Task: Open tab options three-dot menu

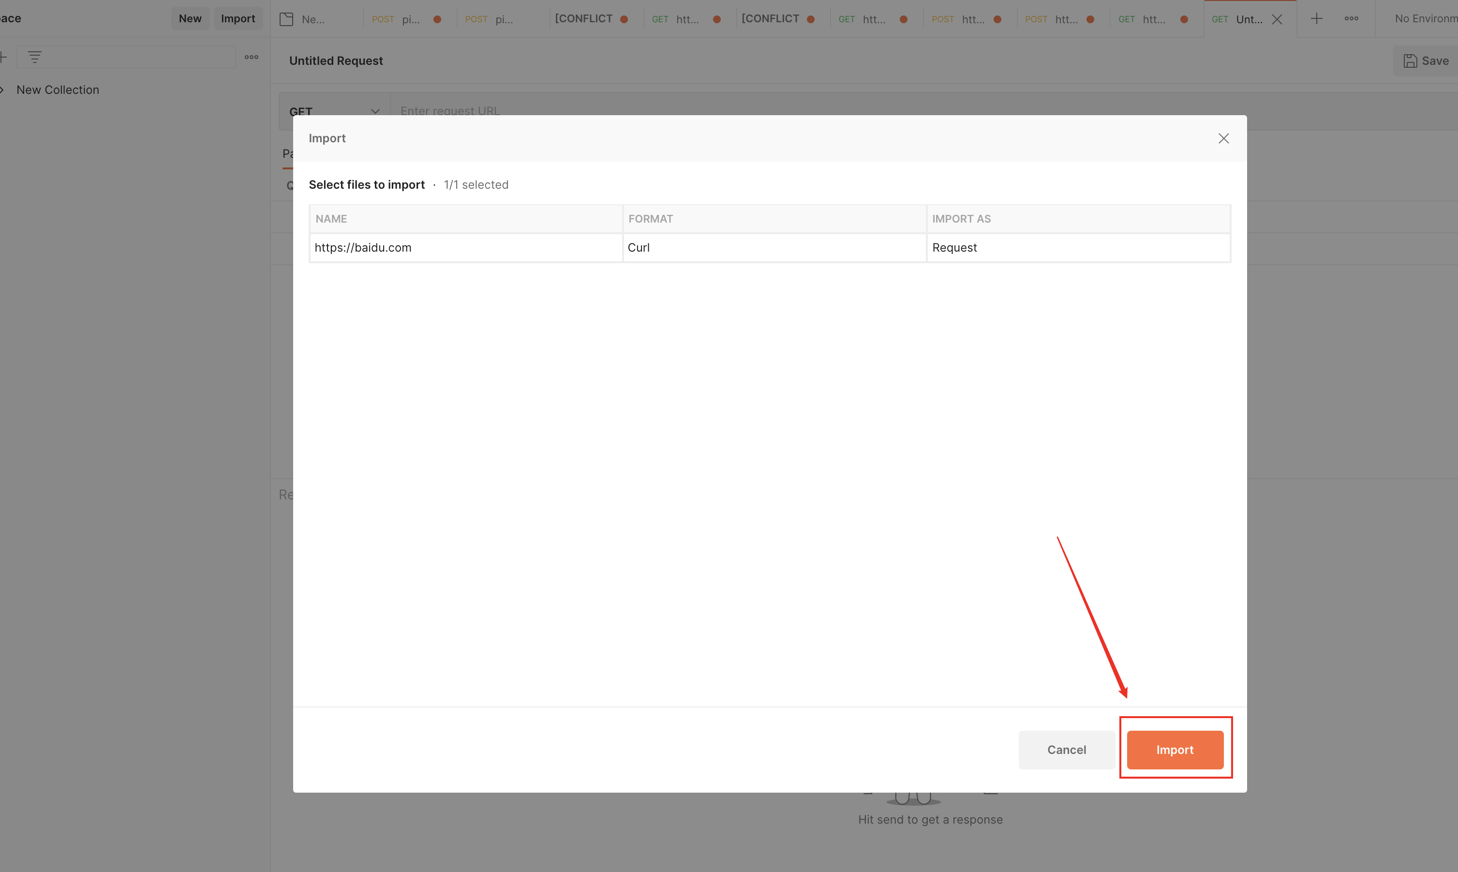Action: [x=1351, y=19]
